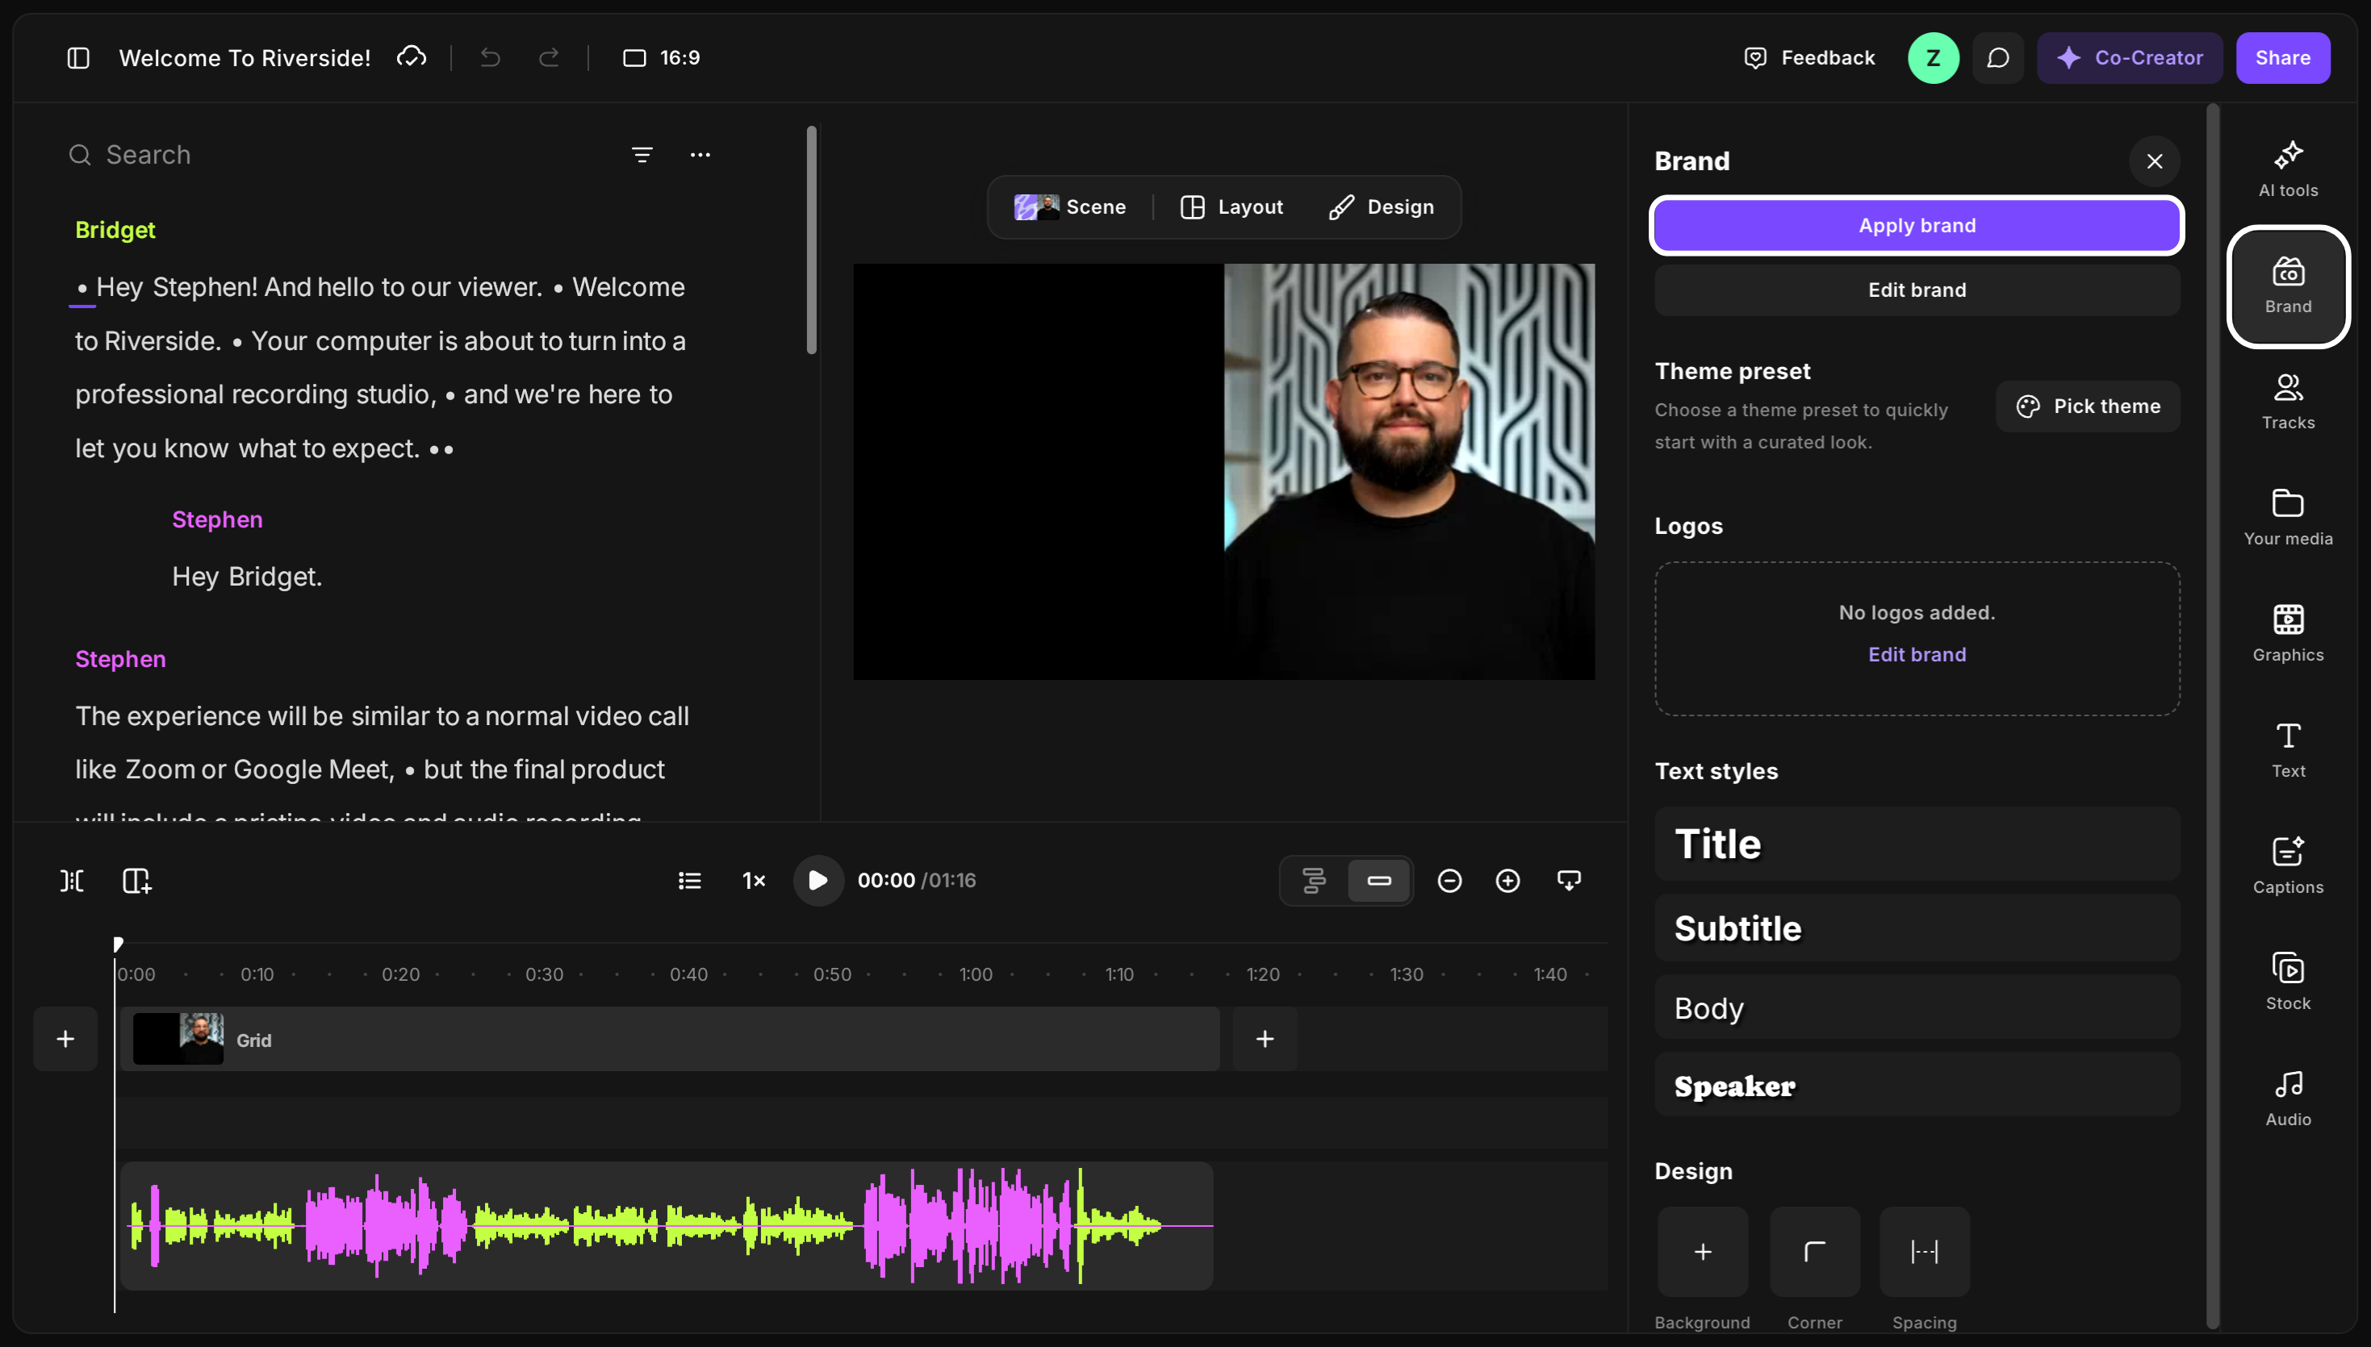2371x1347 pixels.
Task: Click the Apply brand button
Action: pos(1917,226)
